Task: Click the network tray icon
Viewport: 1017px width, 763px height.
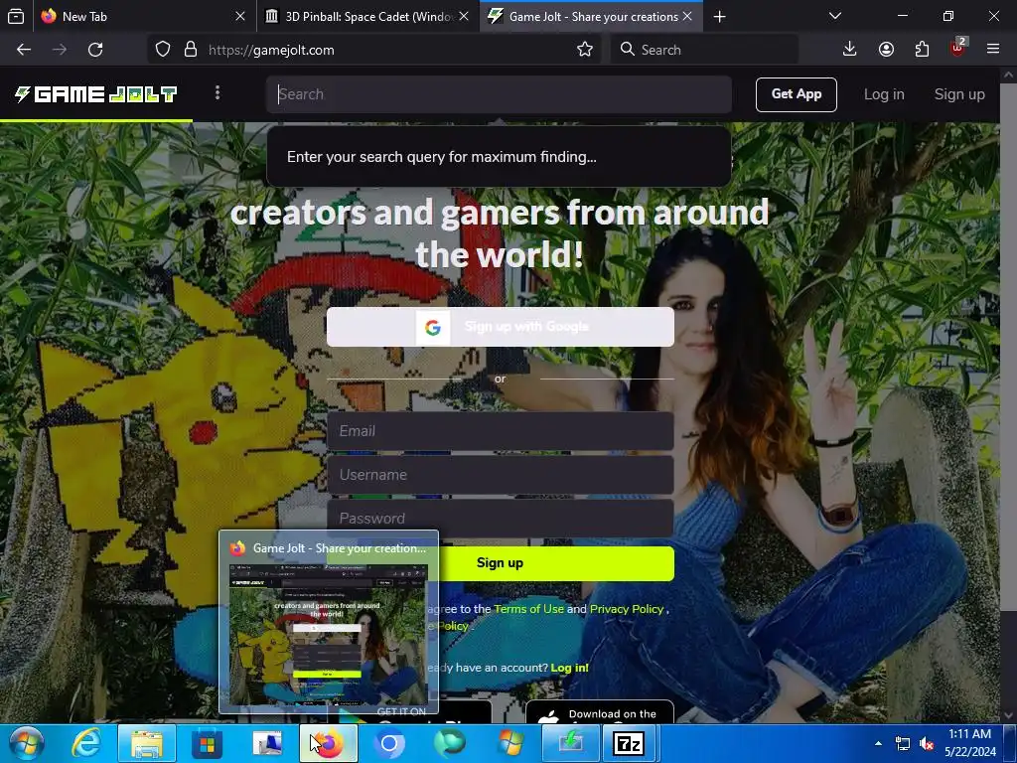Action: [902, 743]
